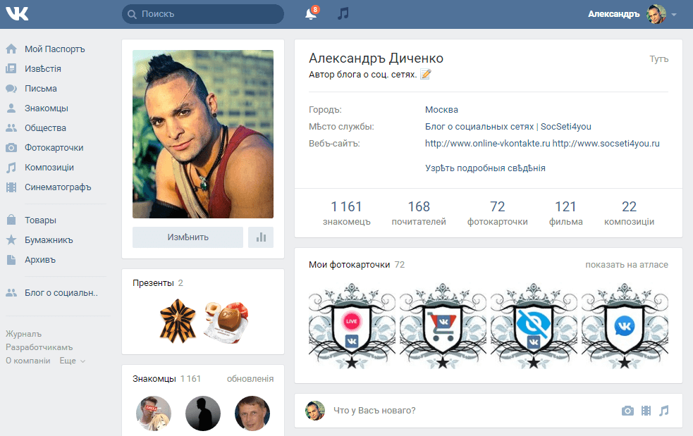
Task: Open the music note icon in header
Action: 343,13
